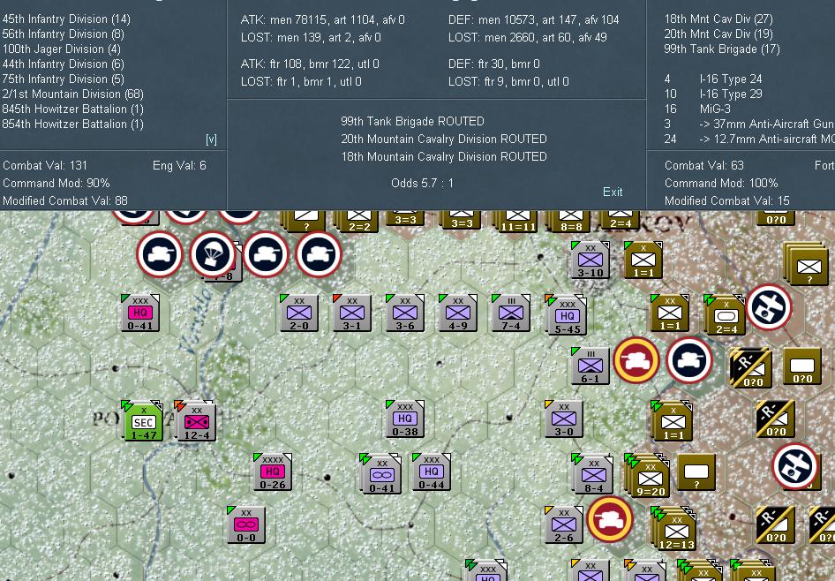835x581 pixels.
Task: Select the 0-41 motorized division counter
Action: [x=382, y=474]
